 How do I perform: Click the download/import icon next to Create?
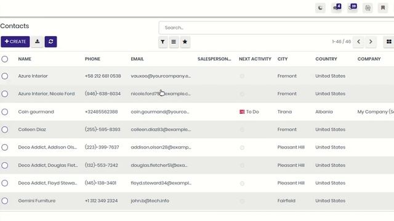coord(37,42)
